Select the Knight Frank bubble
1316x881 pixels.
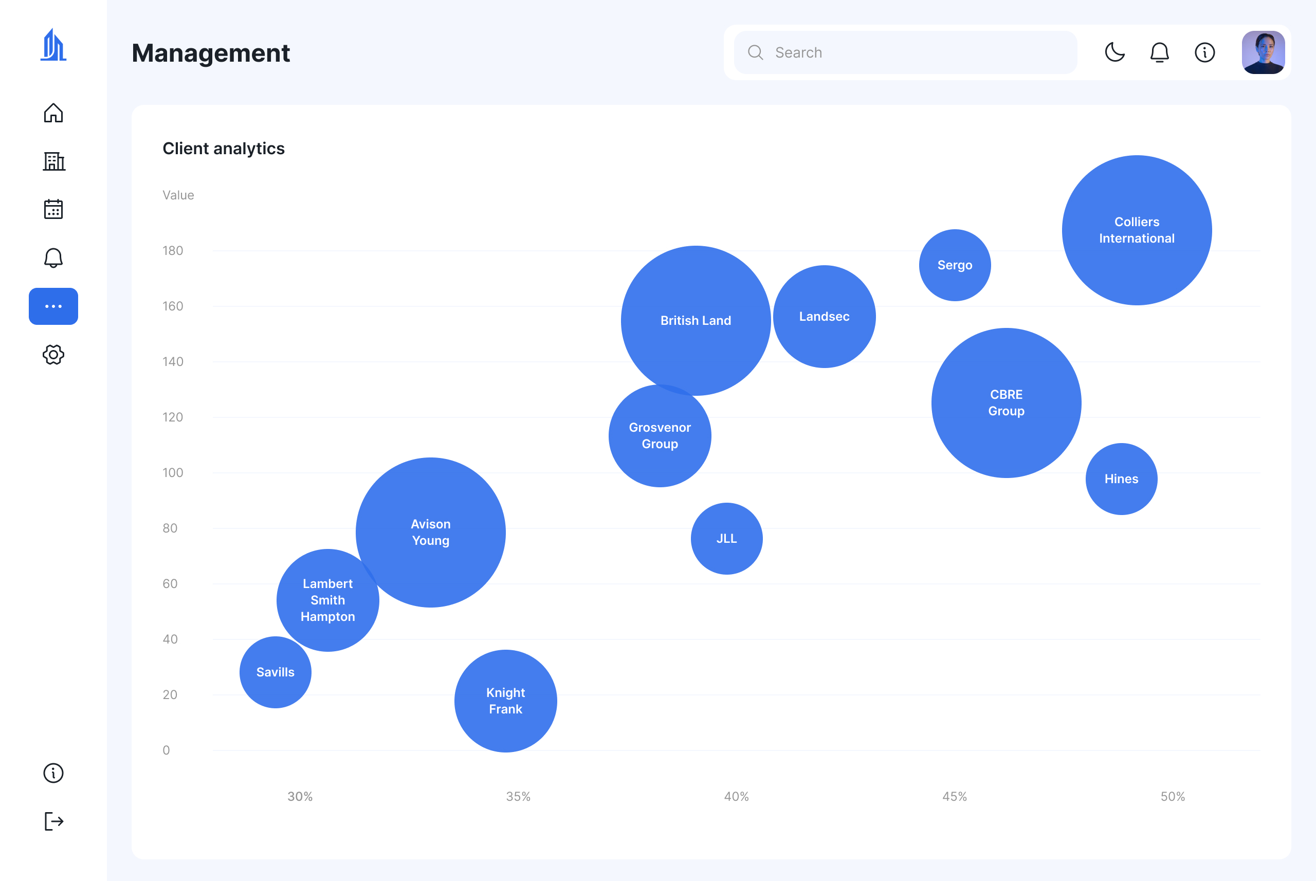(x=506, y=701)
